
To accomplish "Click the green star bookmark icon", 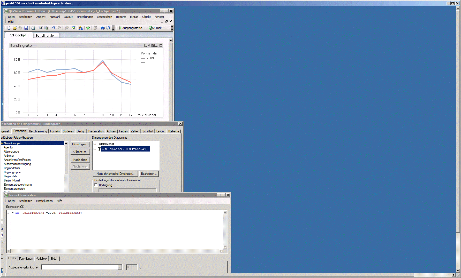I will pos(88,28).
